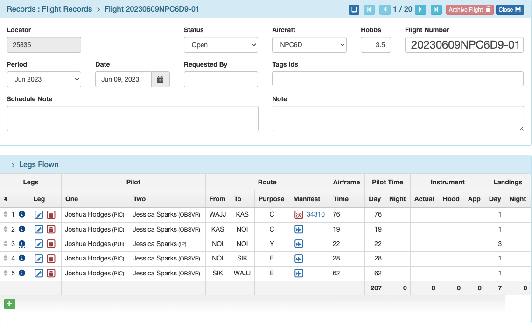Open the manifest for leg 2
The height and width of the screenshot is (323, 532).
[x=298, y=229]
